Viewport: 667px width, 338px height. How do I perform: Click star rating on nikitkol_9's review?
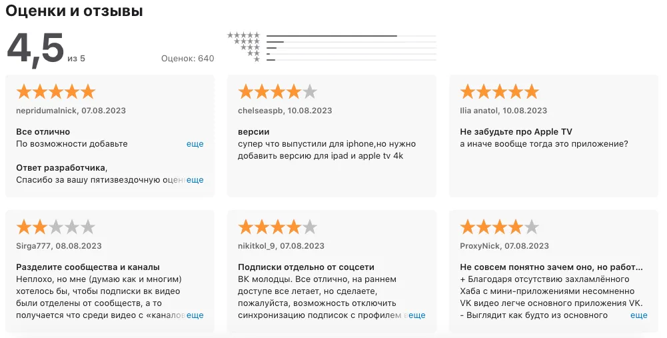[x=278, y=227]
